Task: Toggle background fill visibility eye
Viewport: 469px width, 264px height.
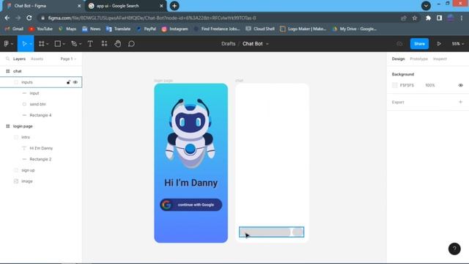Action: pyautogui.click(x=461, y=85)
